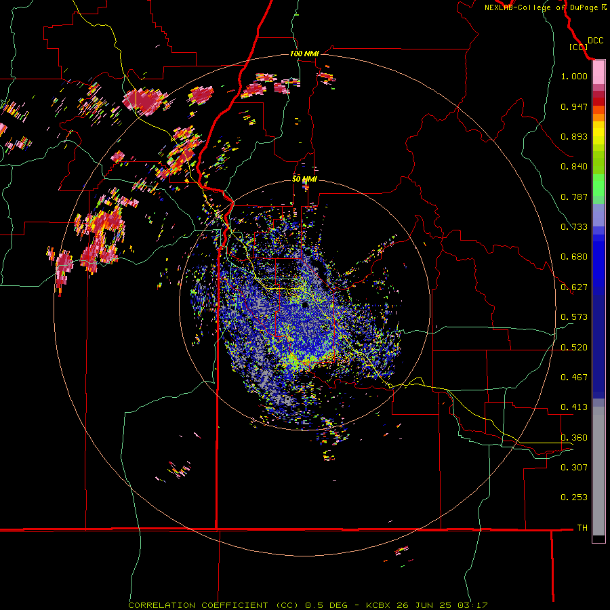The image size is (610, 610).
Task: Click the TH threshold label
Action: 582,528
